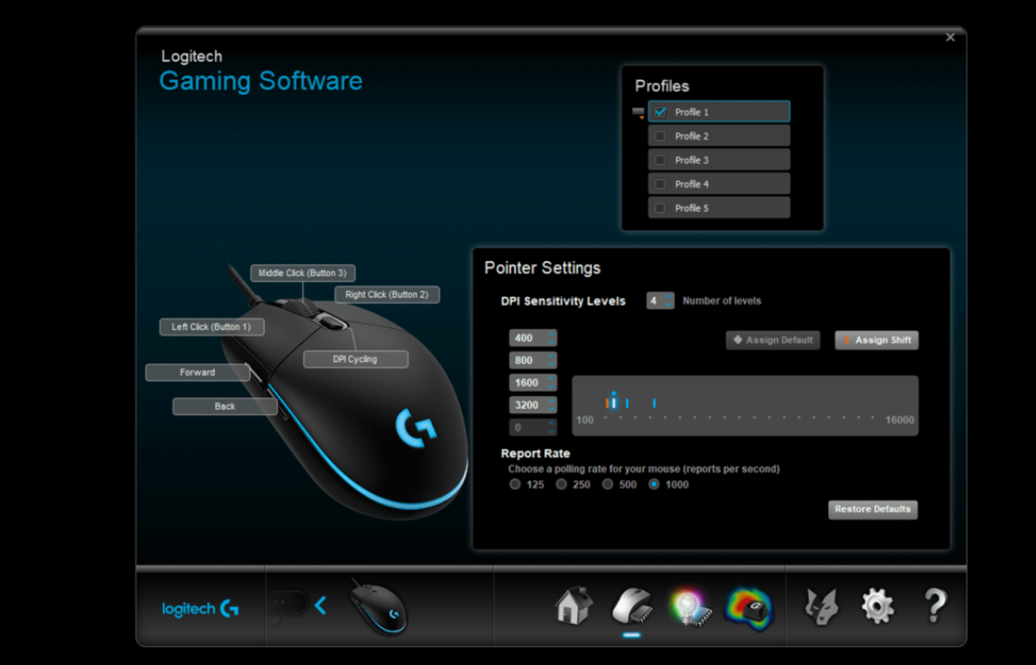This screenshot has width=1036, height=665.
Task: Click the 800 DPI level stepper arrows
Action: click(x=551, y=360)
